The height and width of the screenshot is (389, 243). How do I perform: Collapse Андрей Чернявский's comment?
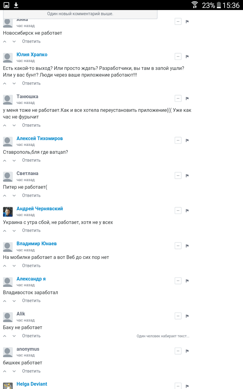coord(178,211)
